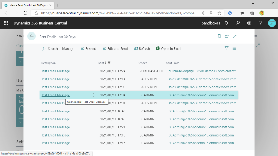Open the Test Email Message sent at 17:24
The image size is (278, 156).
(56, 71)
